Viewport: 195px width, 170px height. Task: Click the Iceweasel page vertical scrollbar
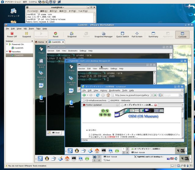[x=182, y=123]
